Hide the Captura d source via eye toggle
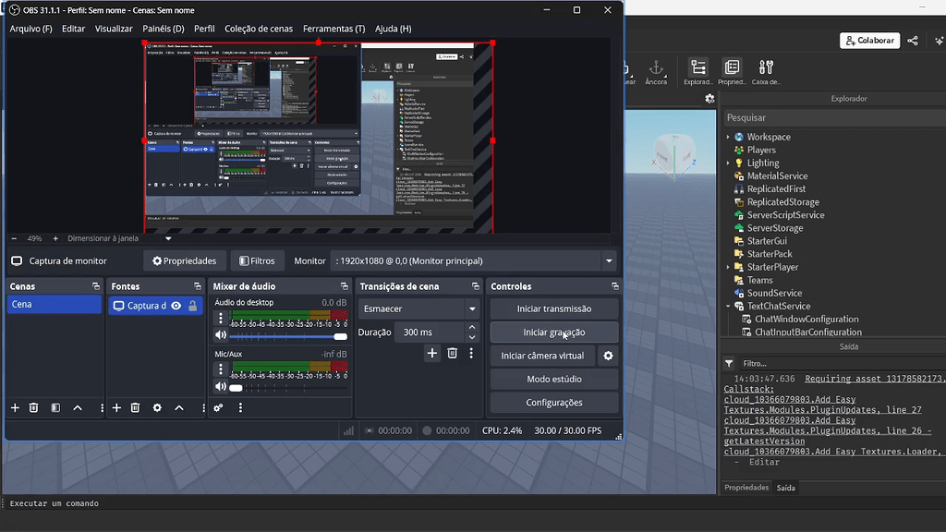The width and height of the screenshot is (946, 532). (176, 306)
